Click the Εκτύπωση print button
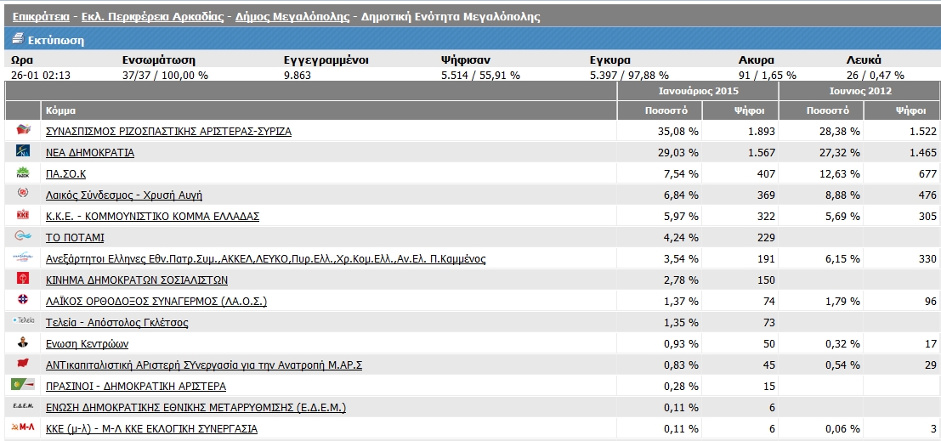 [56, 40]
